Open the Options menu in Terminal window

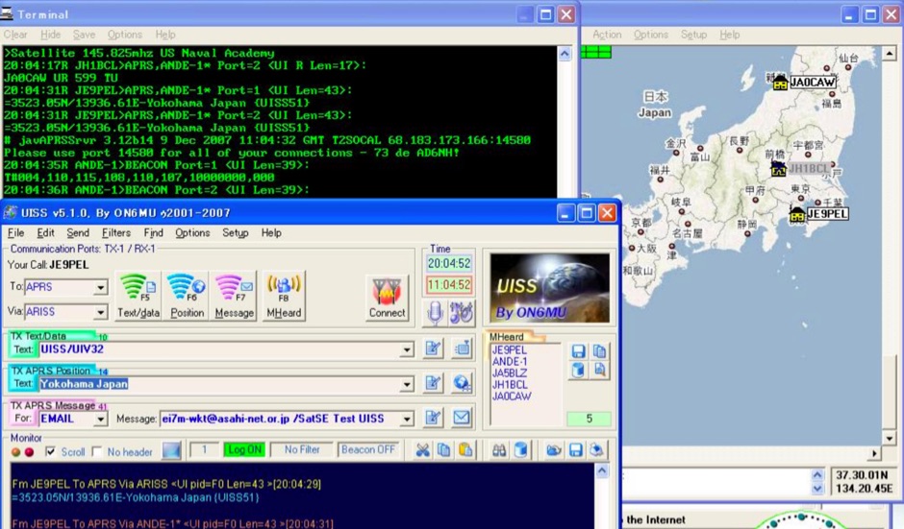[x=124, y=35]
